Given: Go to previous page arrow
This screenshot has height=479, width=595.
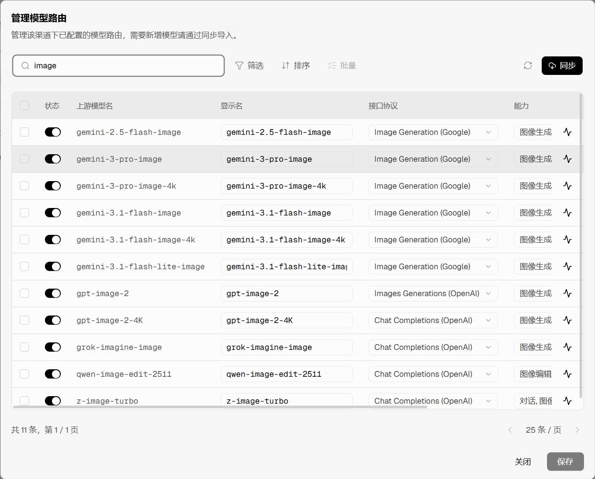Looking at the screenshot, I should click(510, 430).
